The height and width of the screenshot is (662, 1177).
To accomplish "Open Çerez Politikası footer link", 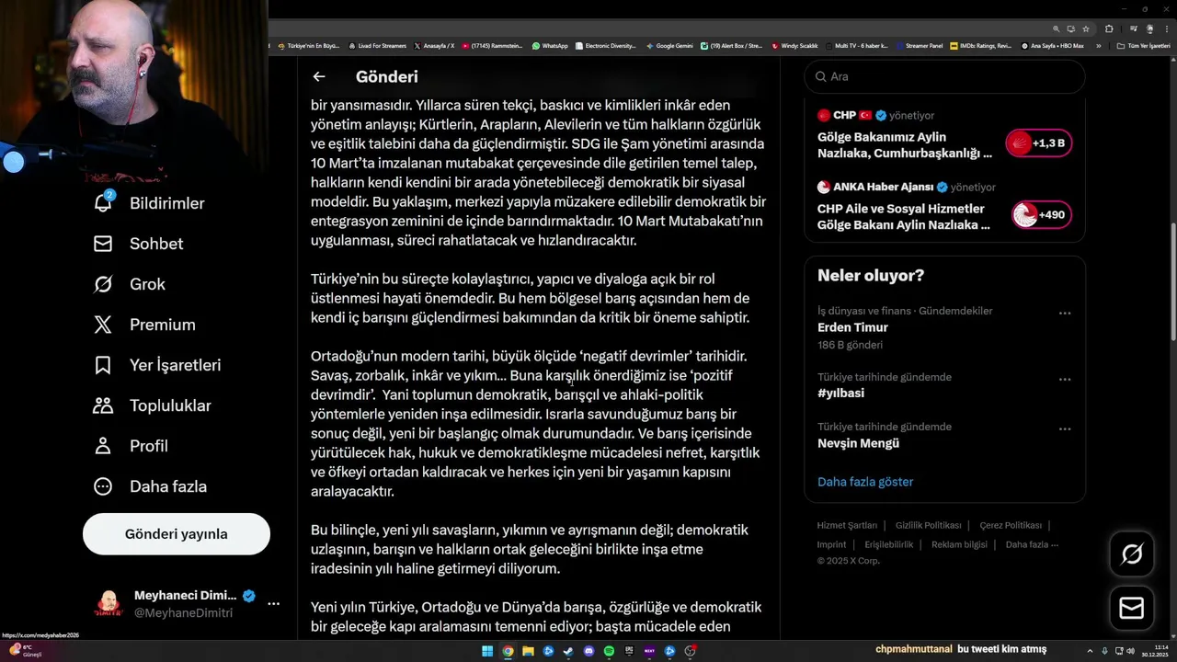I will click(x=1011, y=526).
